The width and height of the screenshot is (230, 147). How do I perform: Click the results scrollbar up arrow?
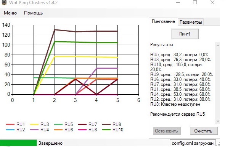click(x=218, y=45)
